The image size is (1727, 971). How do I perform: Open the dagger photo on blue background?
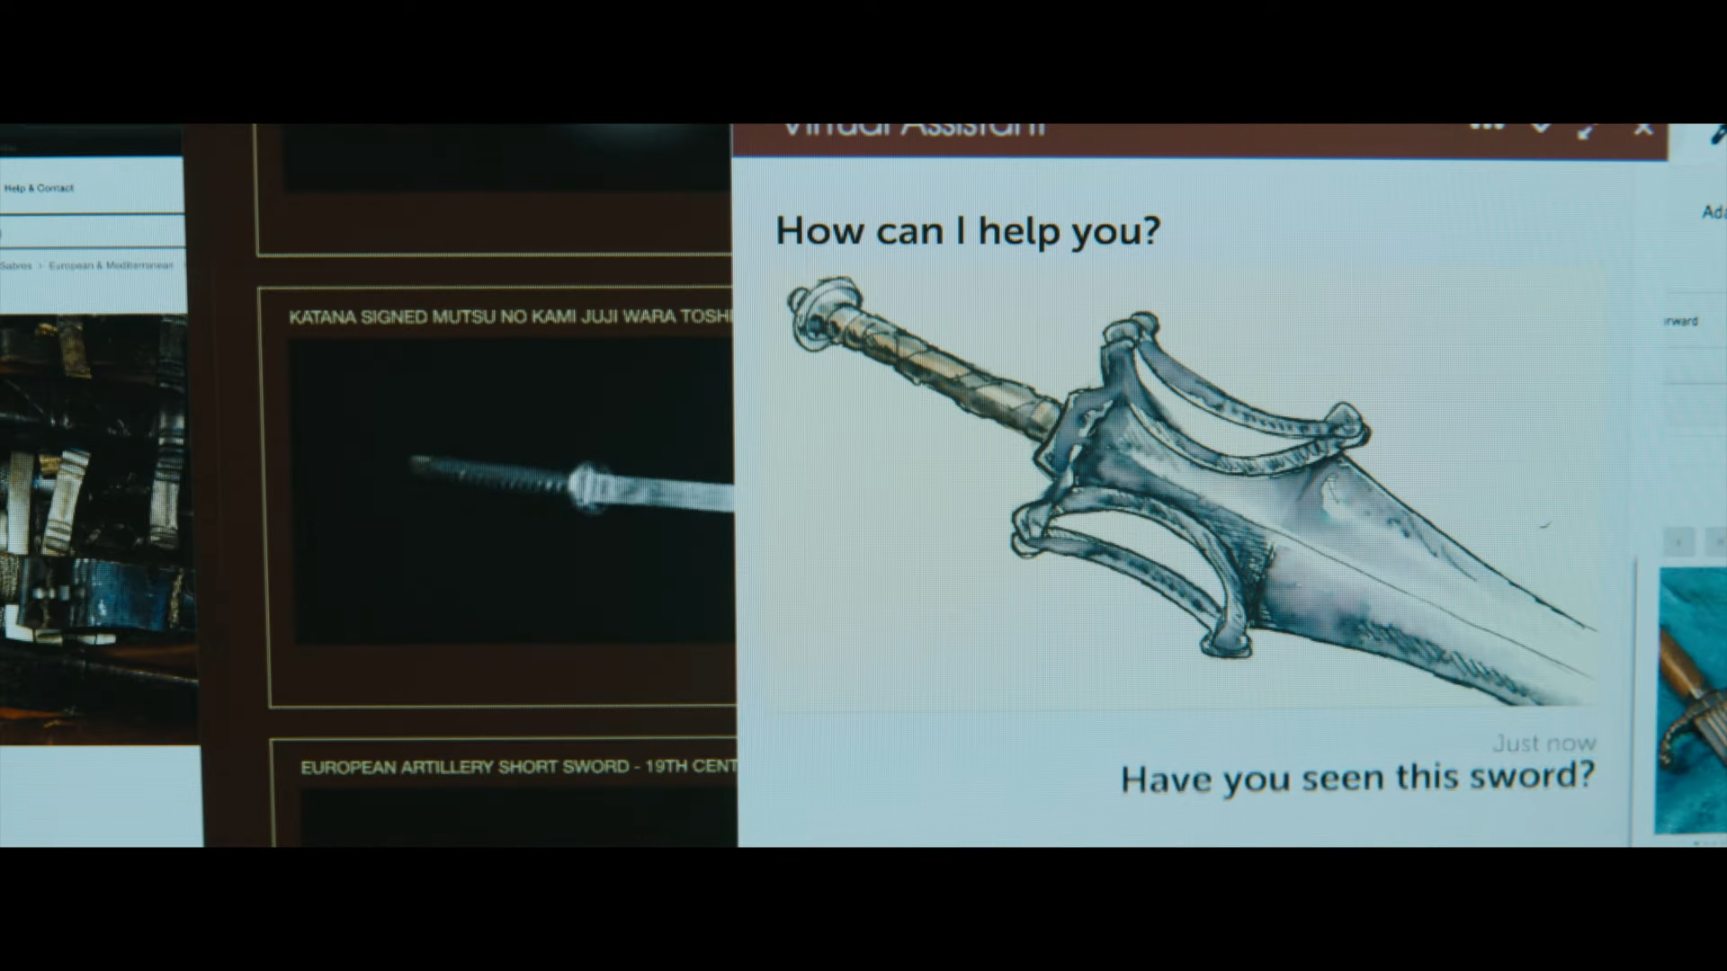(1691, 701)
